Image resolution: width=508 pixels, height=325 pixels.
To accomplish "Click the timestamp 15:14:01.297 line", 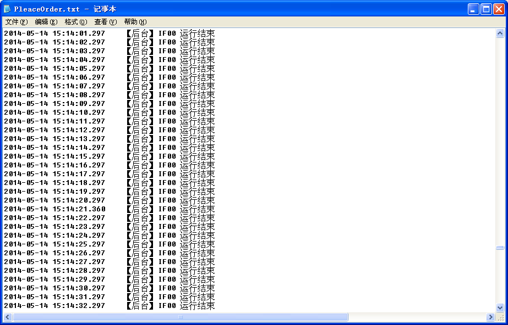I will pos(109,33).
